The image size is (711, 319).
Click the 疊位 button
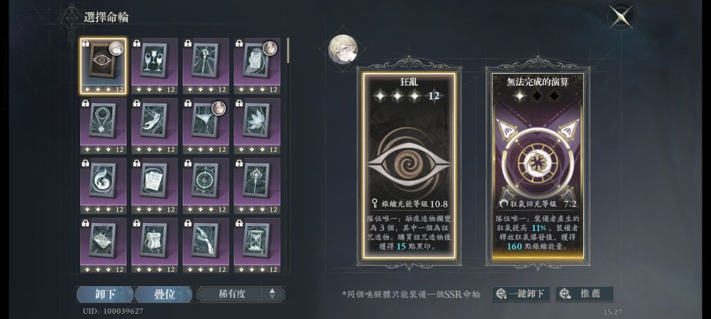point(164,294)
